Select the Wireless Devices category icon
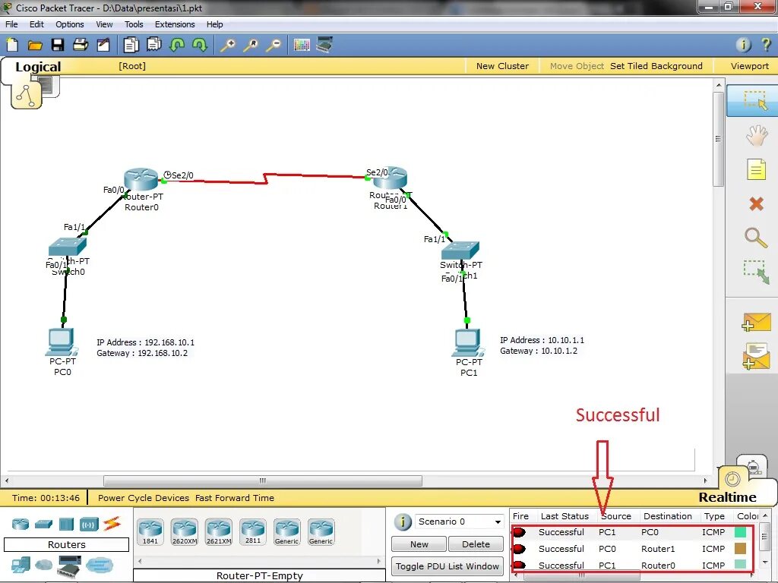This screenshot has width=778, height=583. pos(89,524)
